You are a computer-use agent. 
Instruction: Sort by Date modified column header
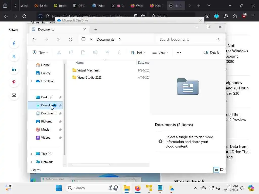pyautogui.click(x=144, y=63)
